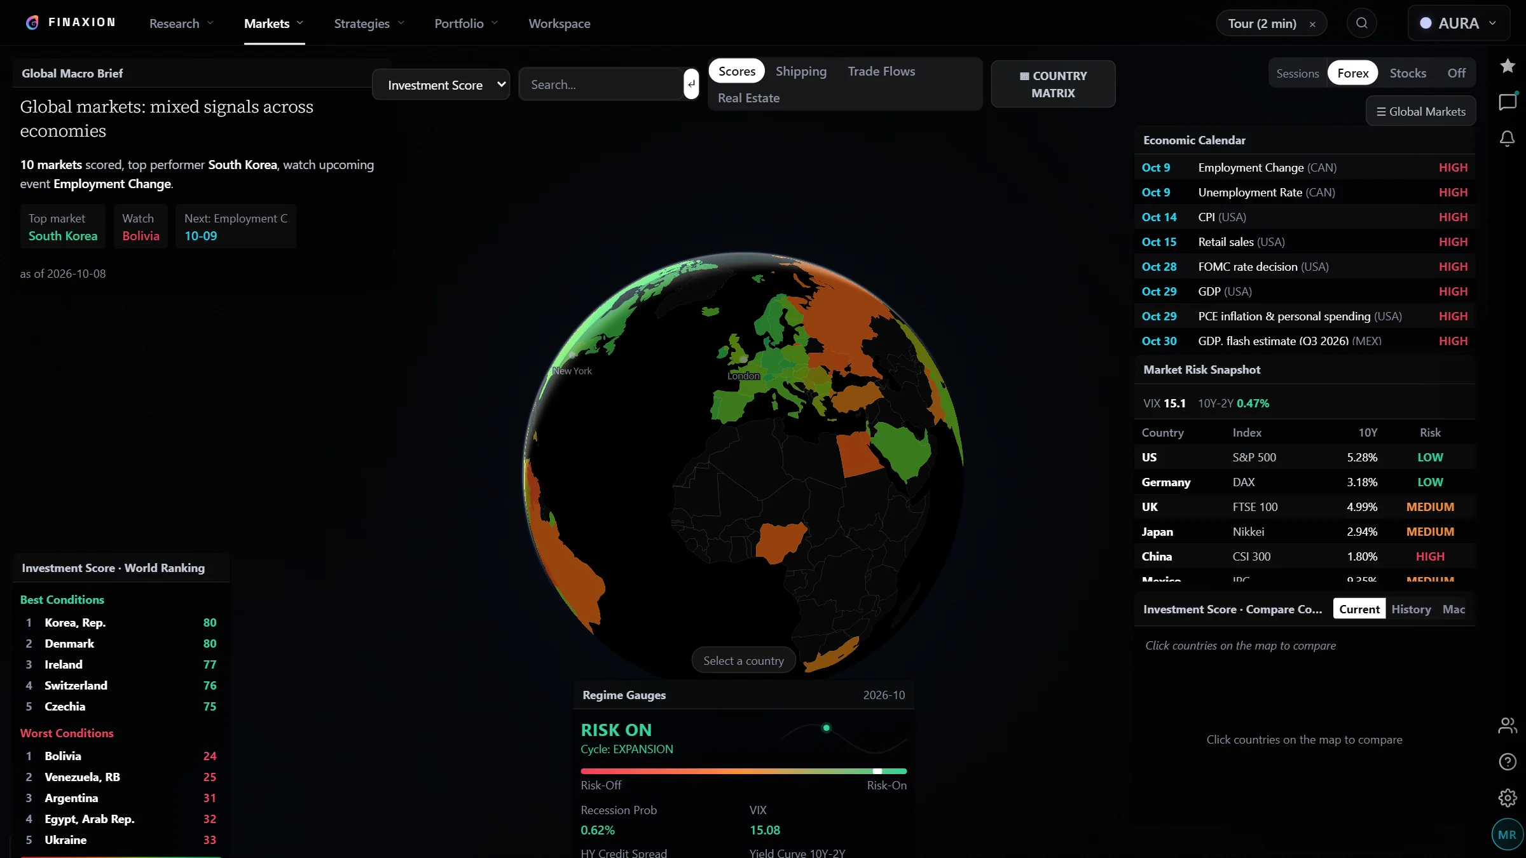Click the Finaxion logo icon
Screen dimensions: 1526x858
(32, 23)
